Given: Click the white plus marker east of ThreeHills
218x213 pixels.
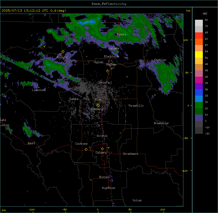Looking at the screenshot, I should point(155,95).
